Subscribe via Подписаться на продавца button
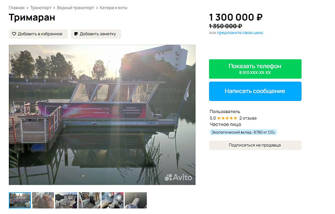The height and width of the screenshot is (214, 335). [x=255, y=145]
